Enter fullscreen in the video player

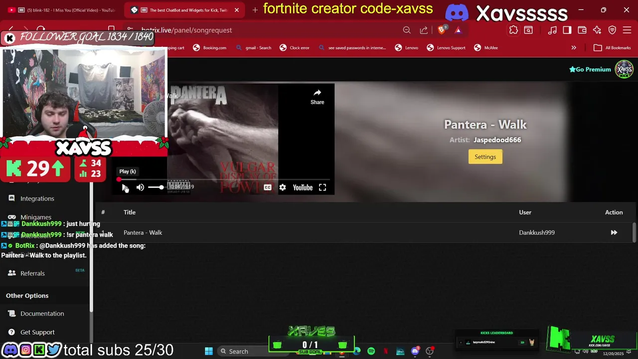point(322,187)
